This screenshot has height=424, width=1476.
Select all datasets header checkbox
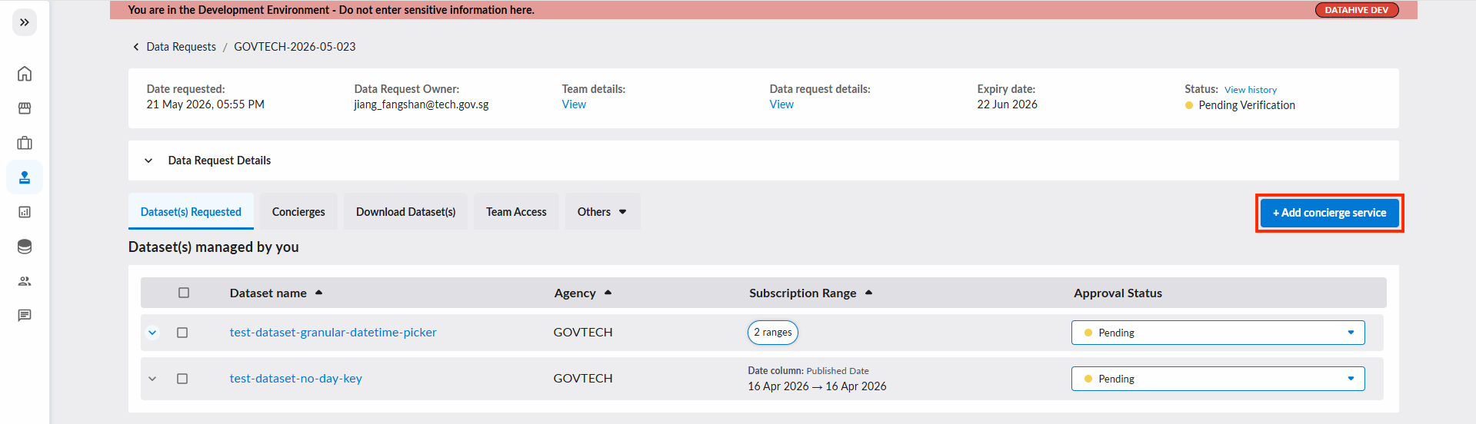click(x=183, y=293)
